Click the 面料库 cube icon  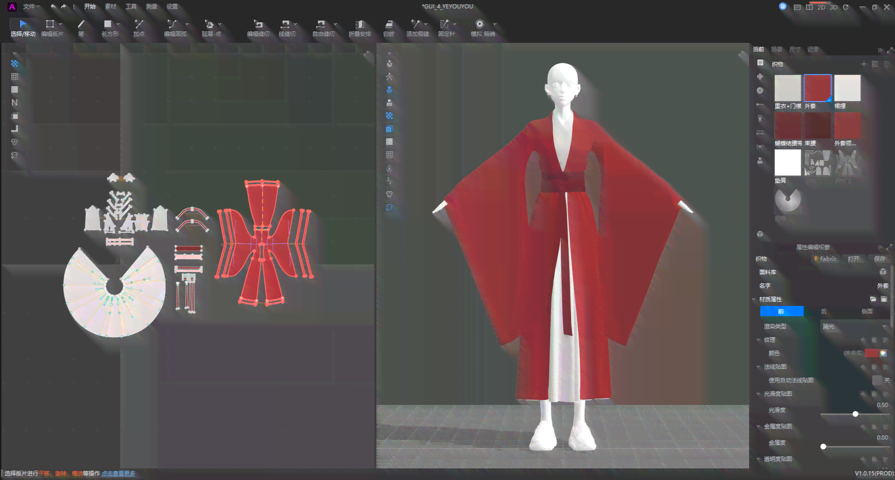[x=883, y=272]
